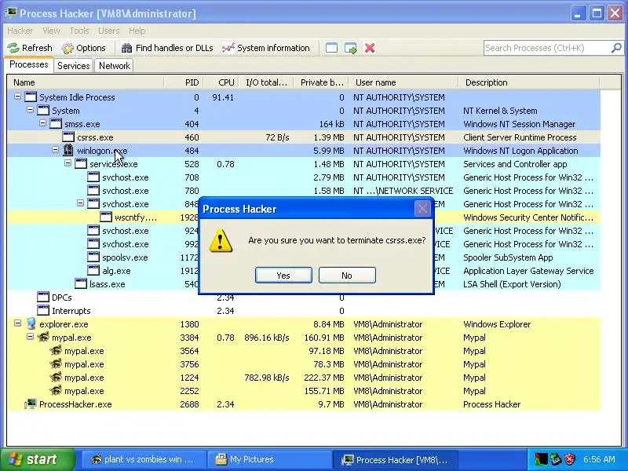Click the ProcessHacker.exe process icon
Screen dimensions: 628x471
coord(31,404)
